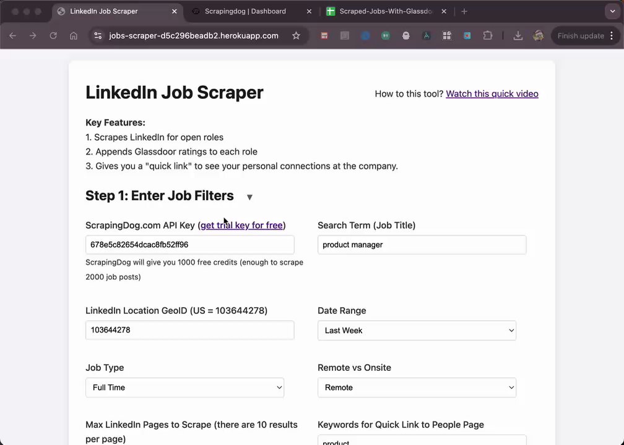Open the Chrome profile avatar
The height and width of the screenshot is (445, 624).
(x=538, y=36)
